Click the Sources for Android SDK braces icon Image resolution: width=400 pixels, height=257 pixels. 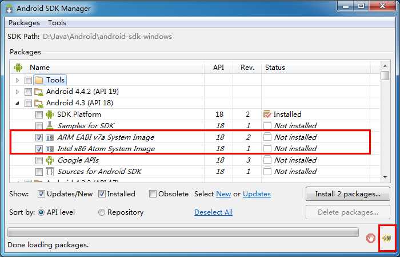(50, 172)
